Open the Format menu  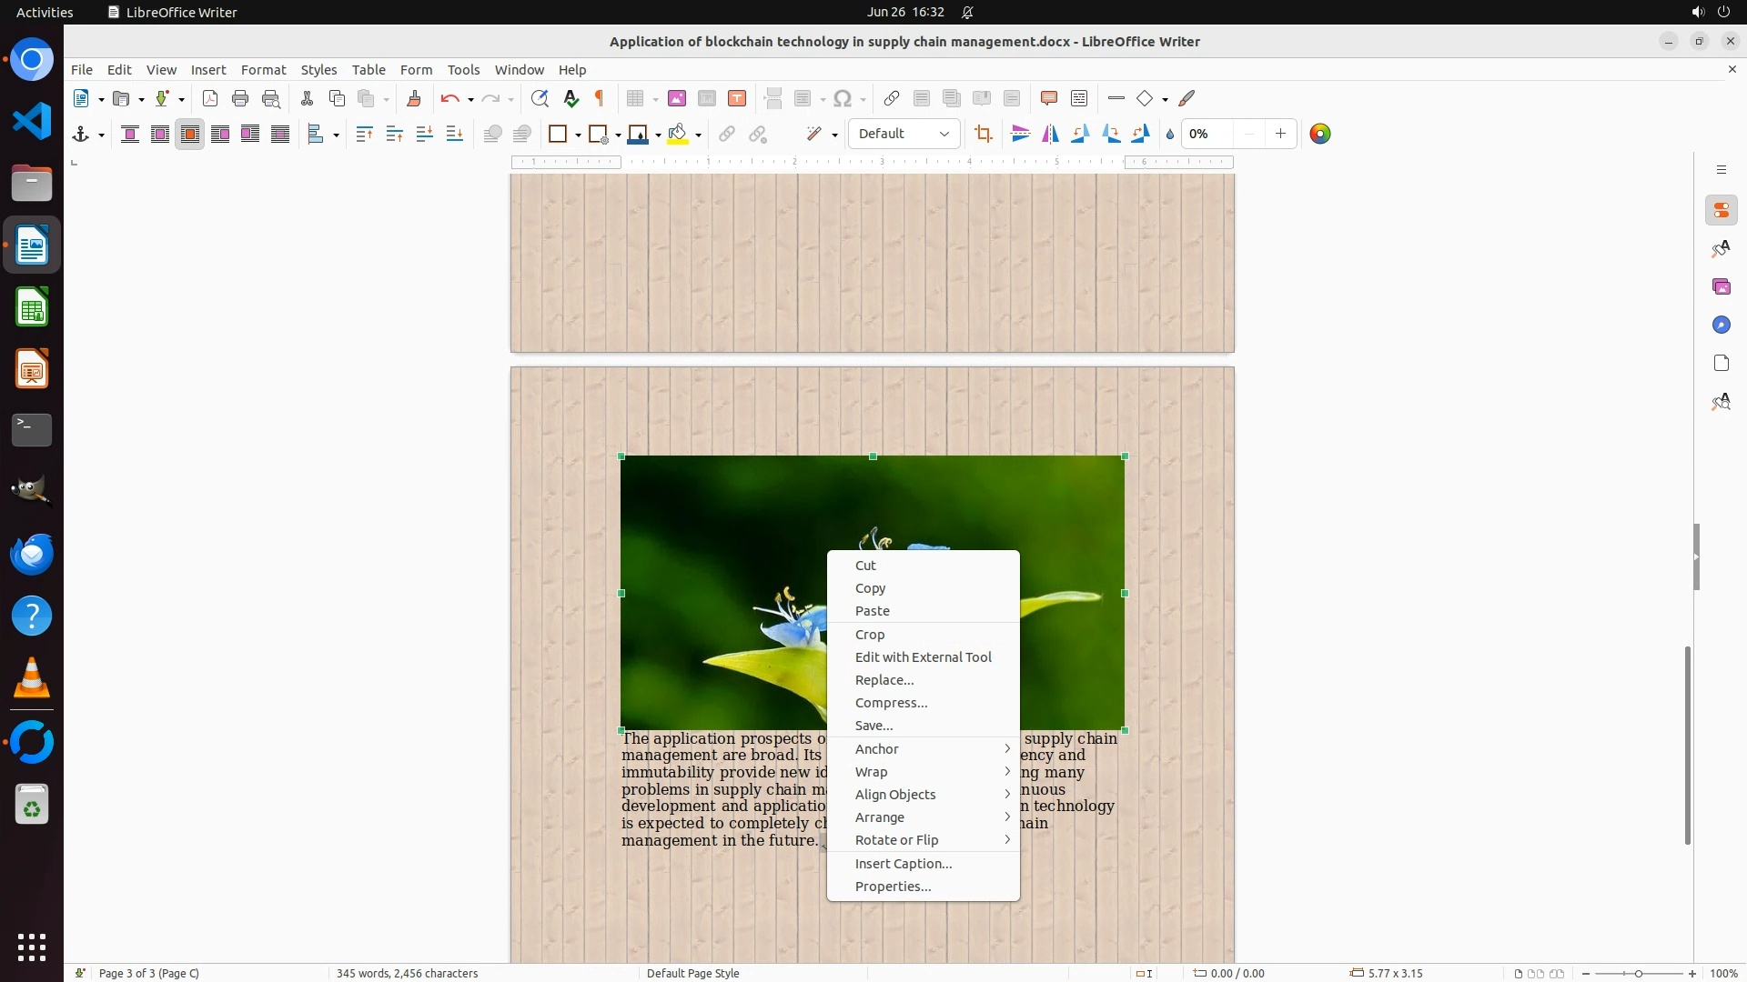click(x=263, y=70)
